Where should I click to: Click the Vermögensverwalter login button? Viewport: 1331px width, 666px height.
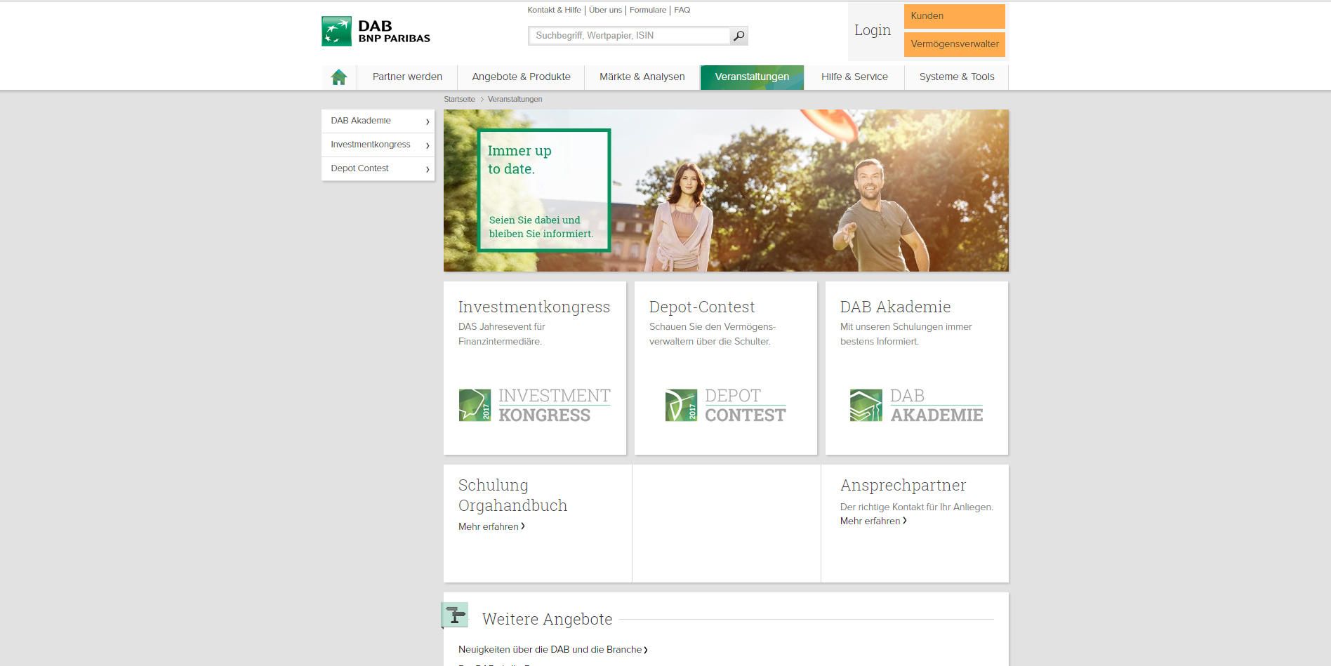(955, 44)
